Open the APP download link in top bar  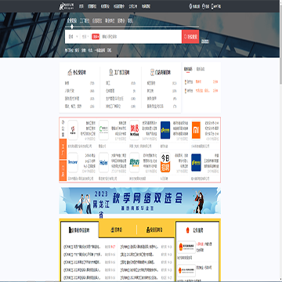tap(216, 6)
